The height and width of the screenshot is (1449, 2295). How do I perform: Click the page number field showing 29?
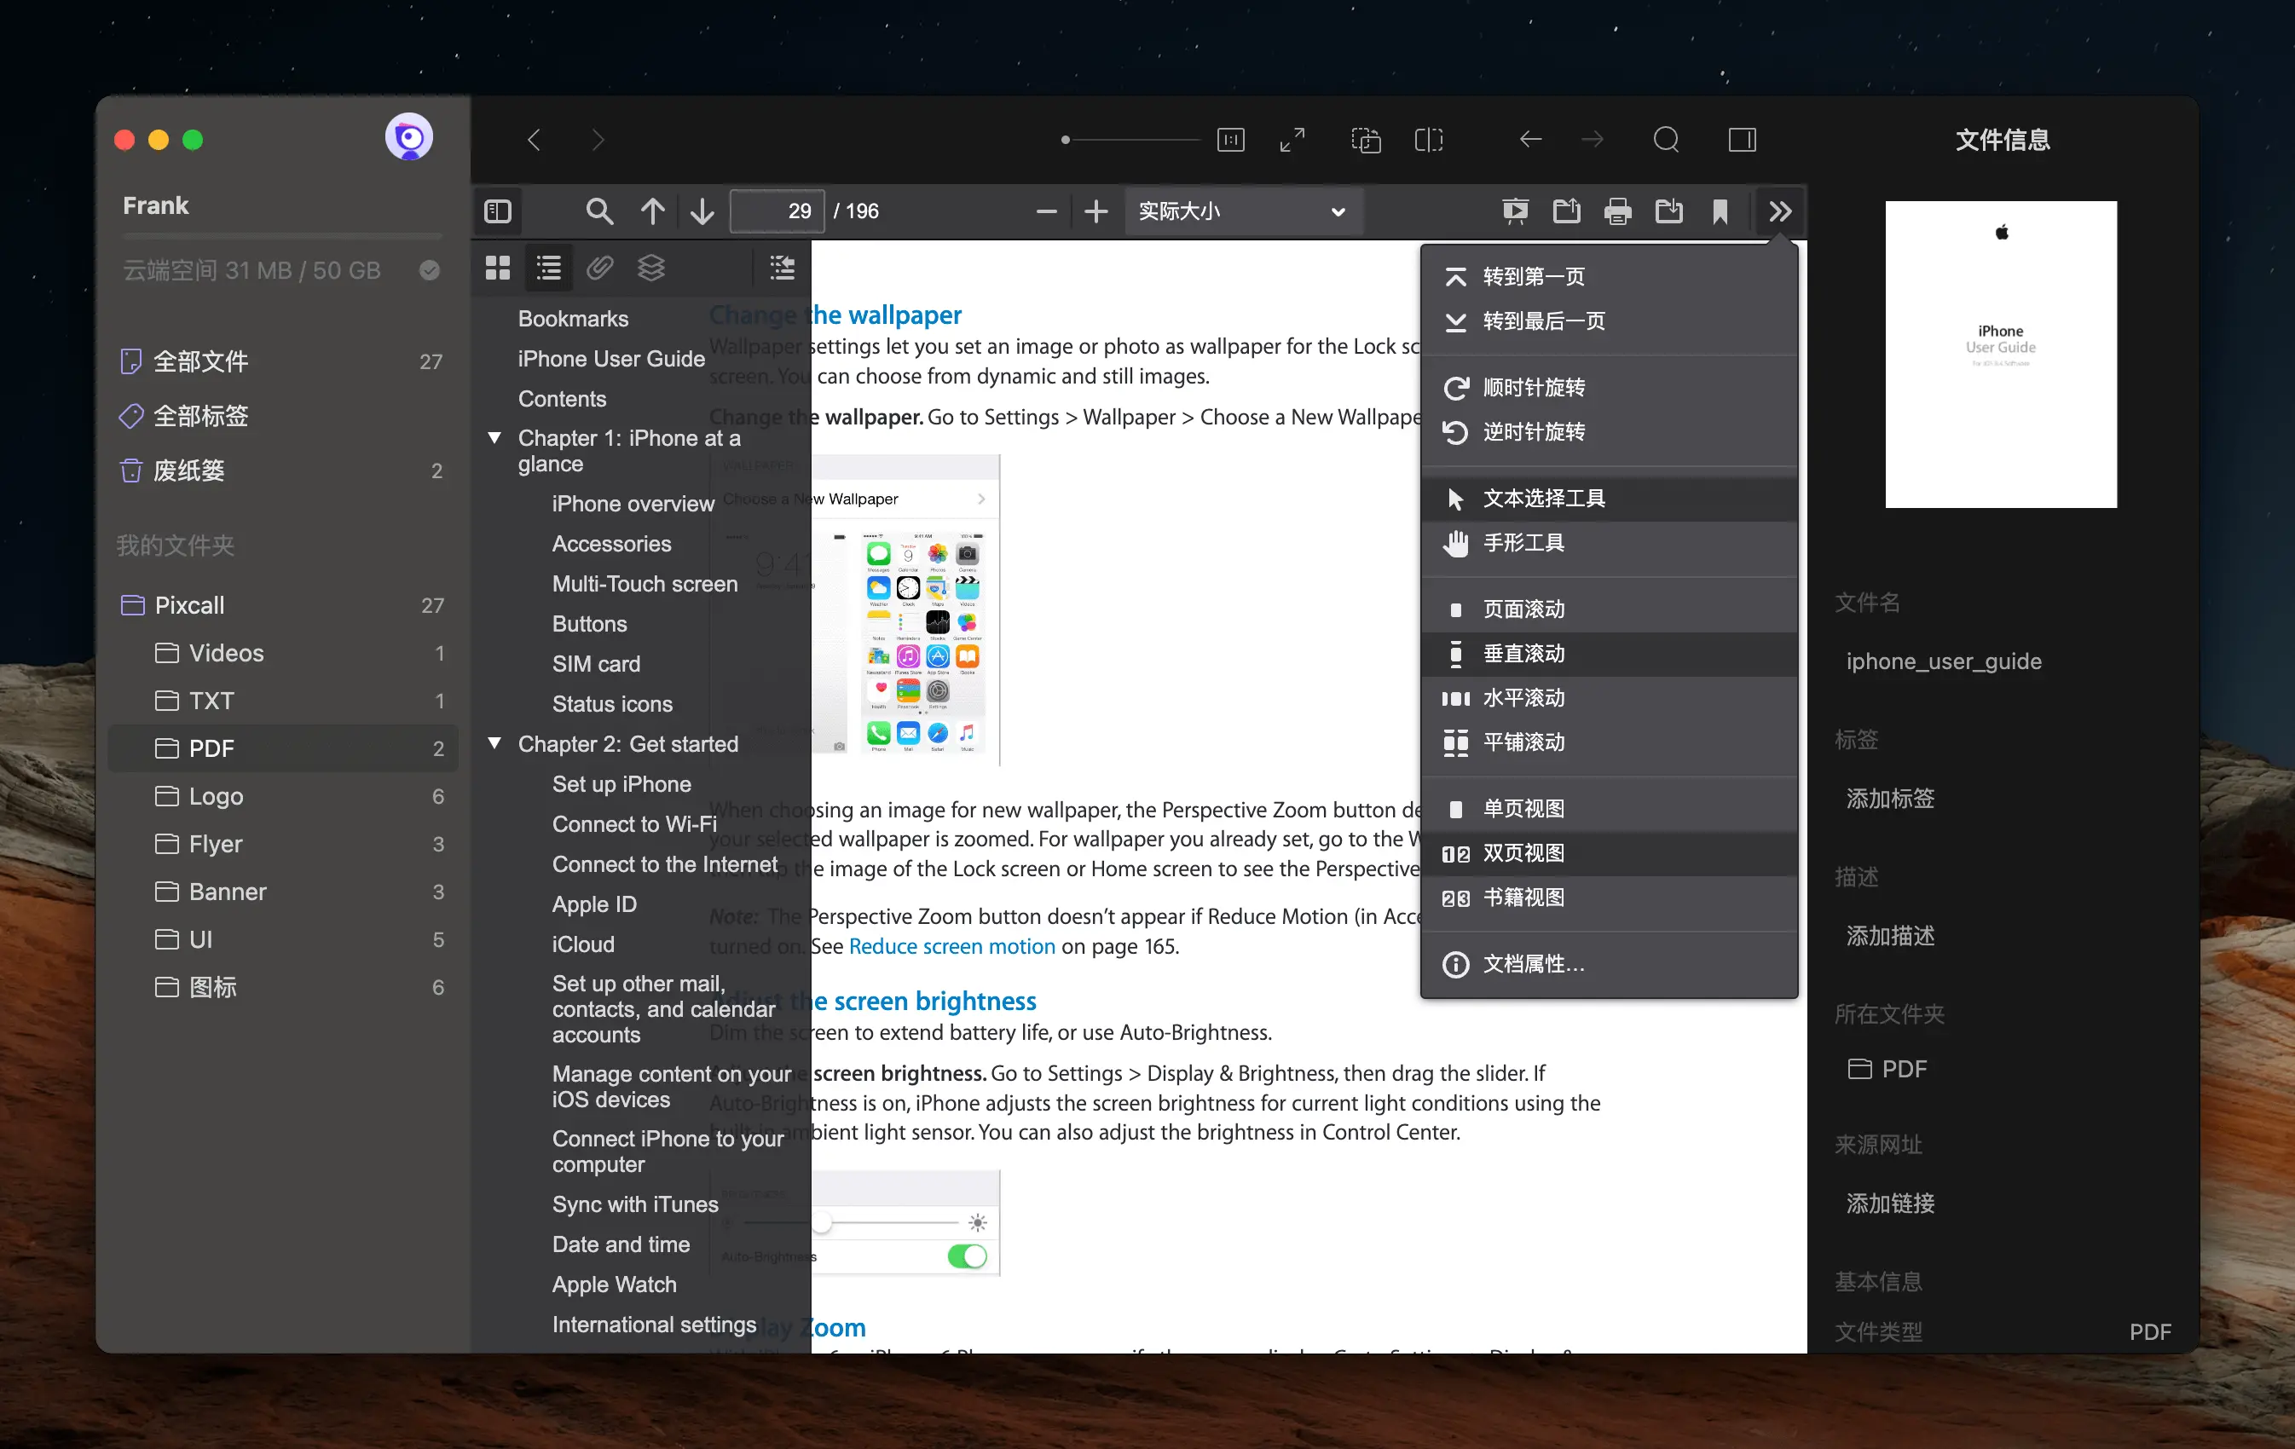pos(777,211)
